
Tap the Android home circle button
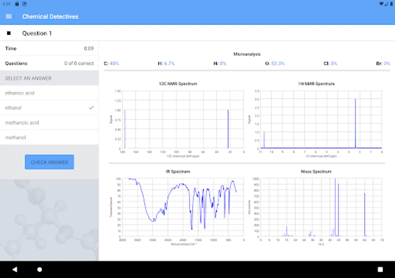click(x=39, y=269)
